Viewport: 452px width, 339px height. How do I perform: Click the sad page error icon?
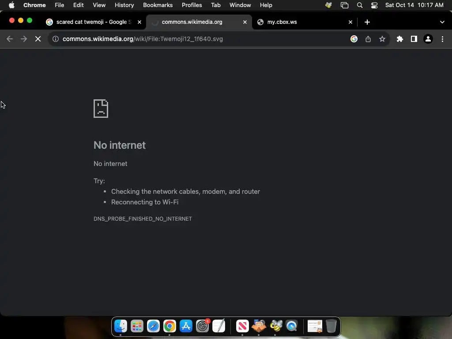[x=101, y=109]
